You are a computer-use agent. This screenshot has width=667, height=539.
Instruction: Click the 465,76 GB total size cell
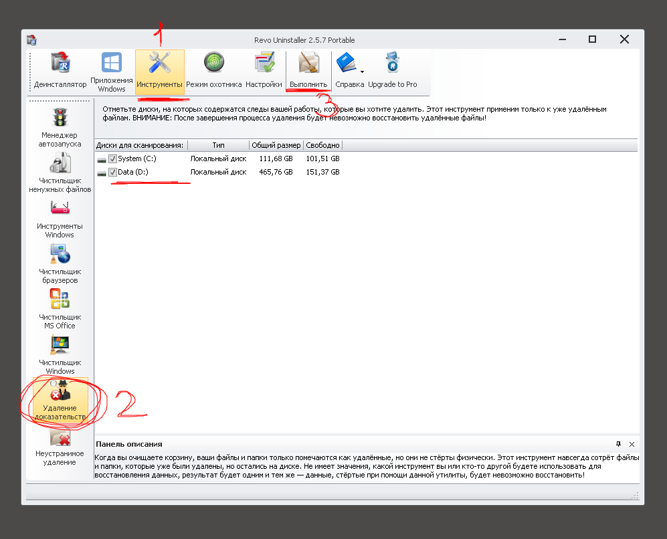276,172
